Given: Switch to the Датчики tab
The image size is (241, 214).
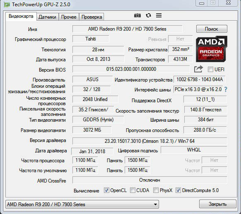Looking at the screenshot, I should pyautogui.click(x=47, y=17).
